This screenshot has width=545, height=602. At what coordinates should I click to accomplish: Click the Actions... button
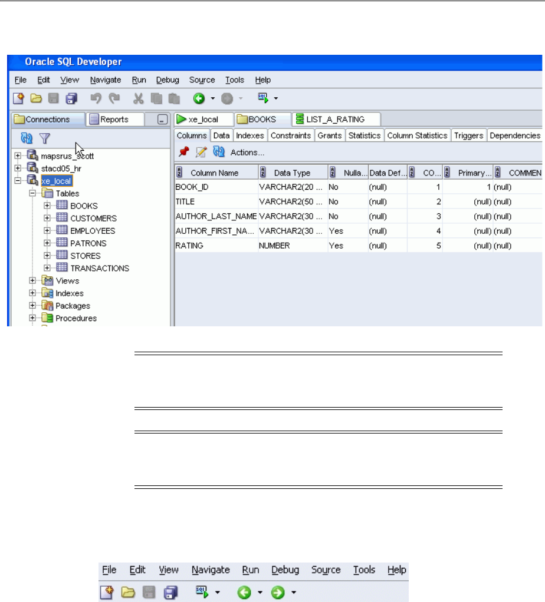point(247,153)
